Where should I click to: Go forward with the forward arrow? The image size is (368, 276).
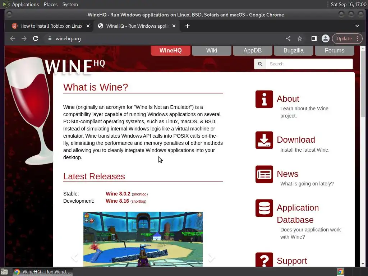(24, 38)
